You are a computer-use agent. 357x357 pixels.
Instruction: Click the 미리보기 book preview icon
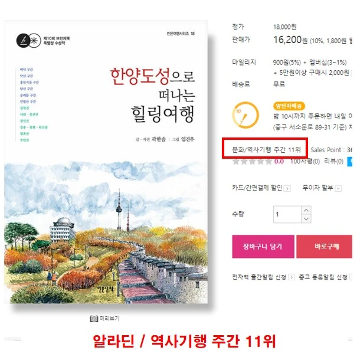[94, 318]
